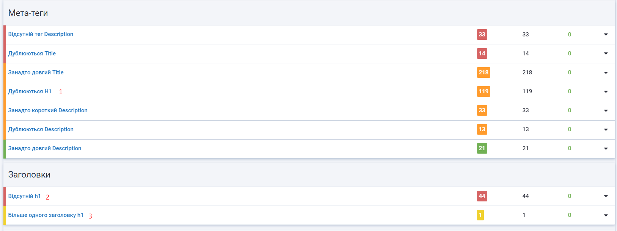Expand the Дублюються Title row arrow
The width and height of the screenshot is (617, 231).
tap(606, 53)
